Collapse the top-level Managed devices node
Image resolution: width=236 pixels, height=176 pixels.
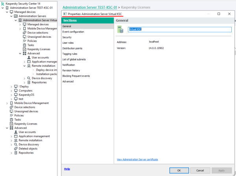pos(7,12)
